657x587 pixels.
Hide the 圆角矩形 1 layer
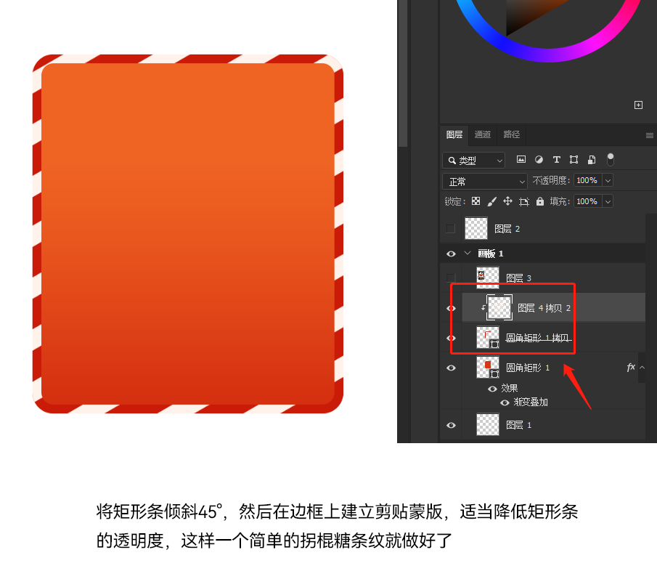(451, 368)
